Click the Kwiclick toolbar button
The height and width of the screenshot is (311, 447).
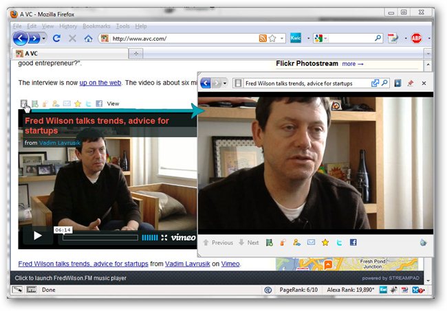tap(296, 38)
